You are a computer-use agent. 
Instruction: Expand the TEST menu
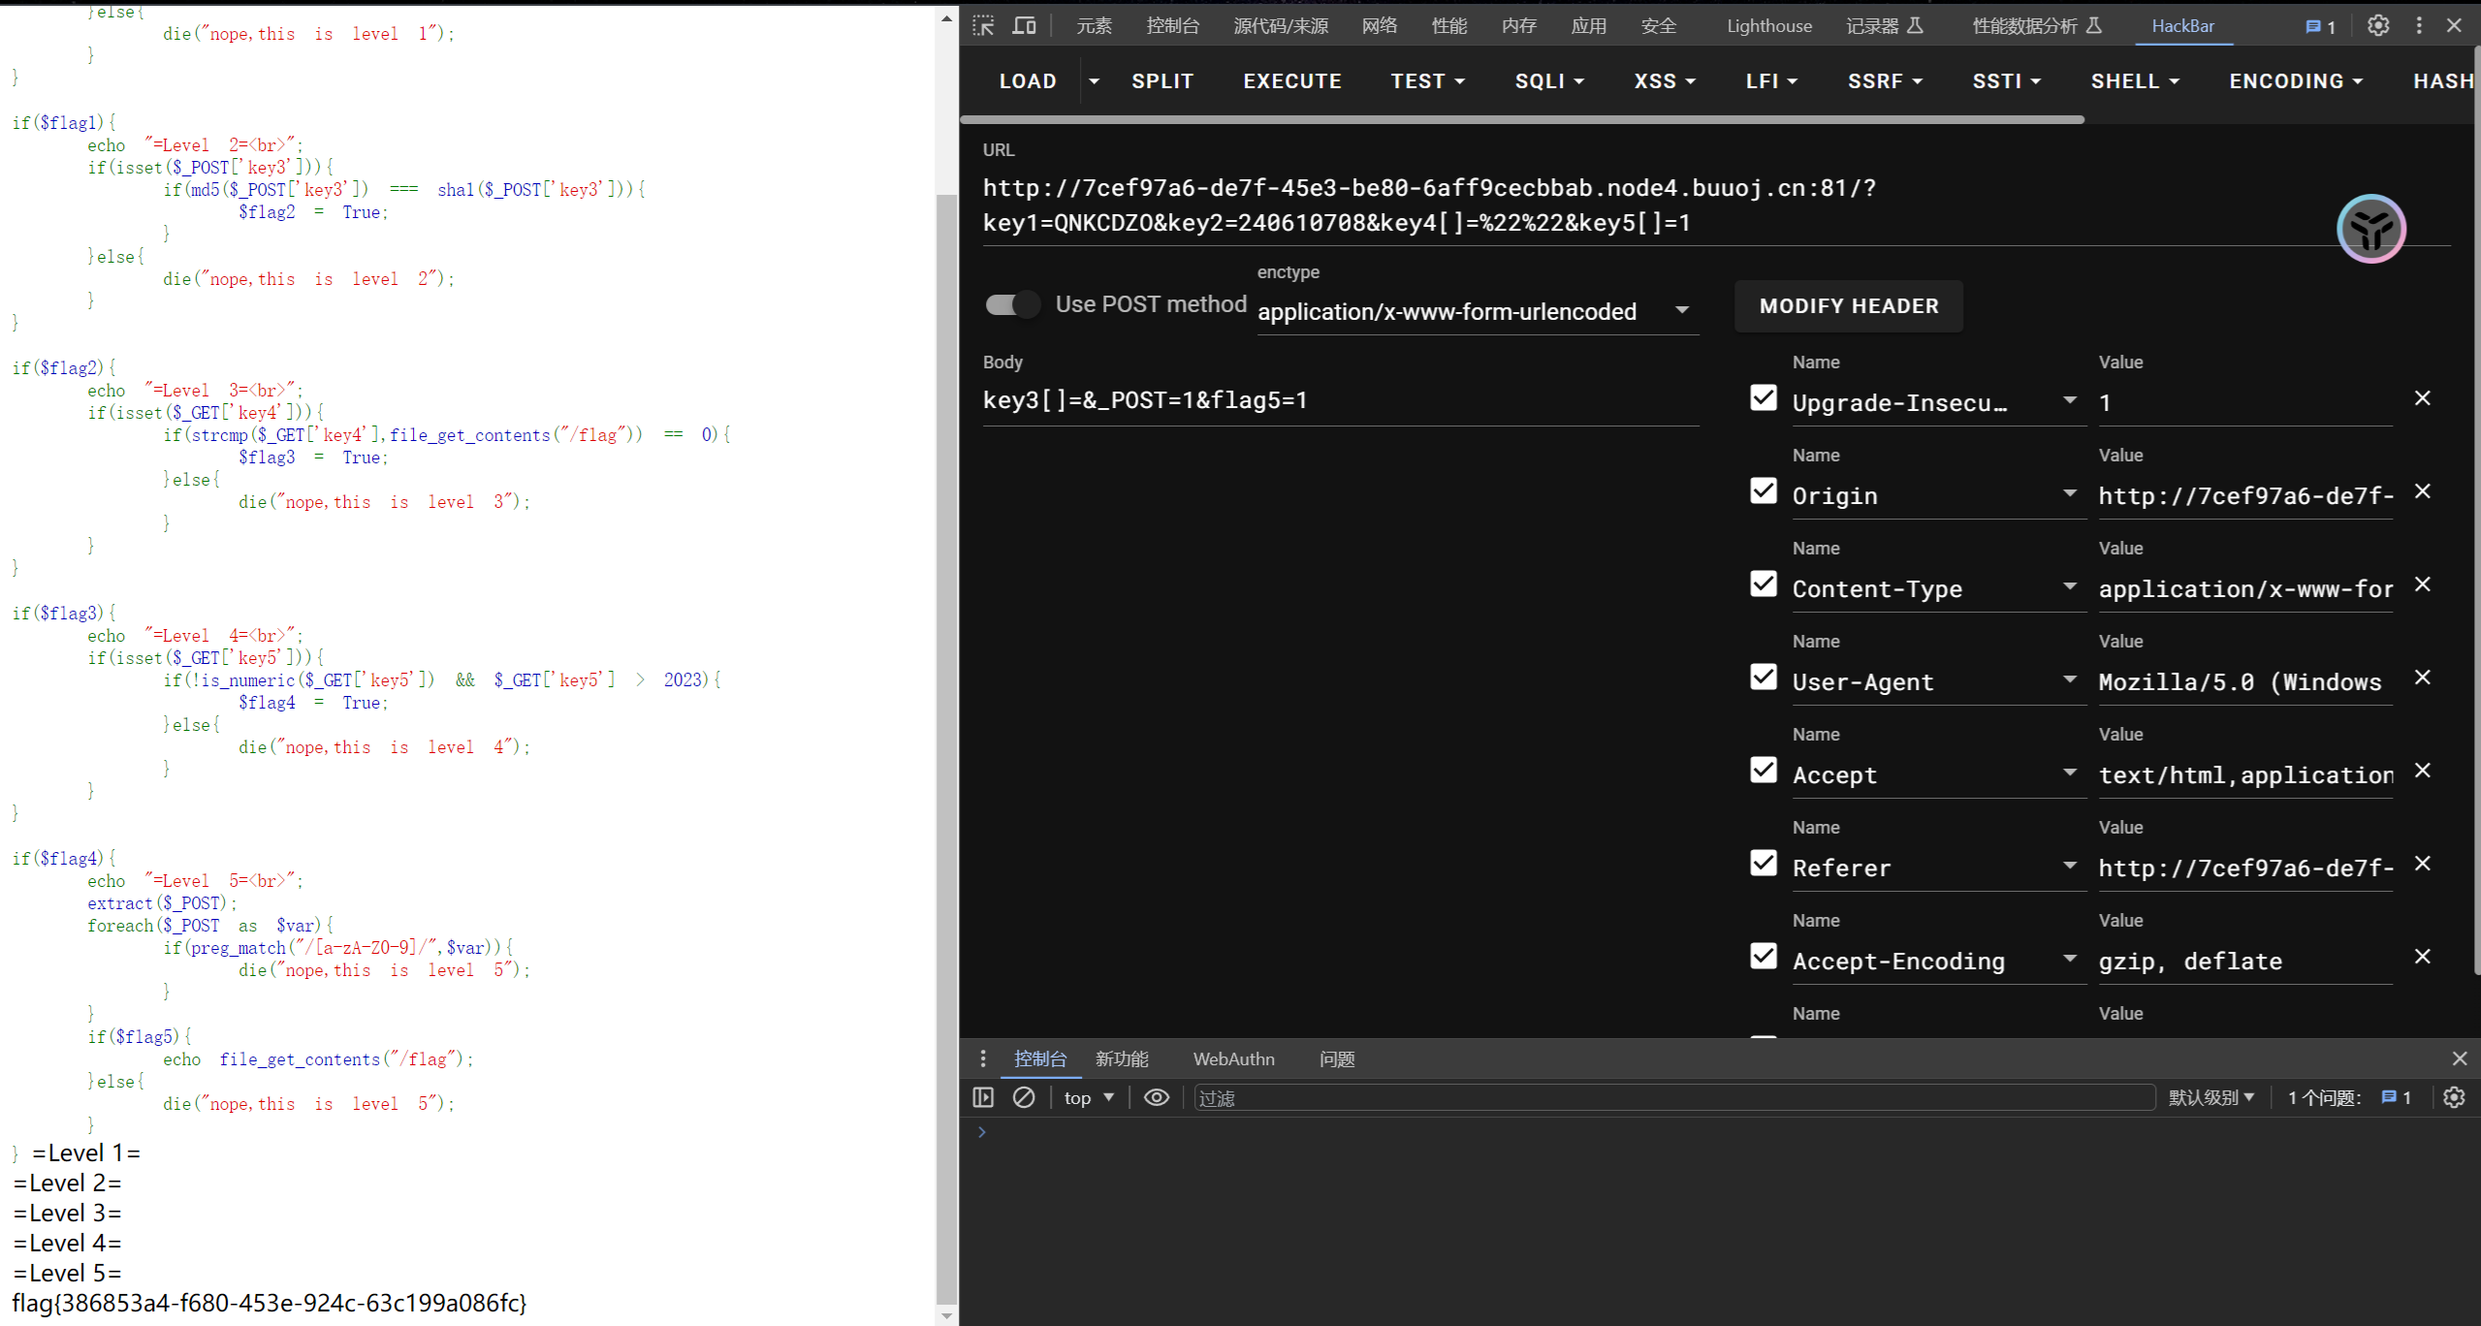point(1427,81)
